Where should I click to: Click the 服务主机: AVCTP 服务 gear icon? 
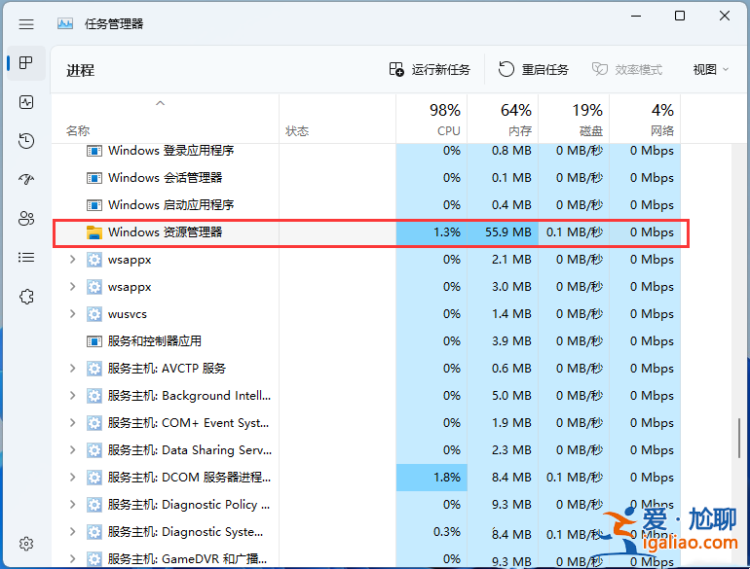pos(94,369)
